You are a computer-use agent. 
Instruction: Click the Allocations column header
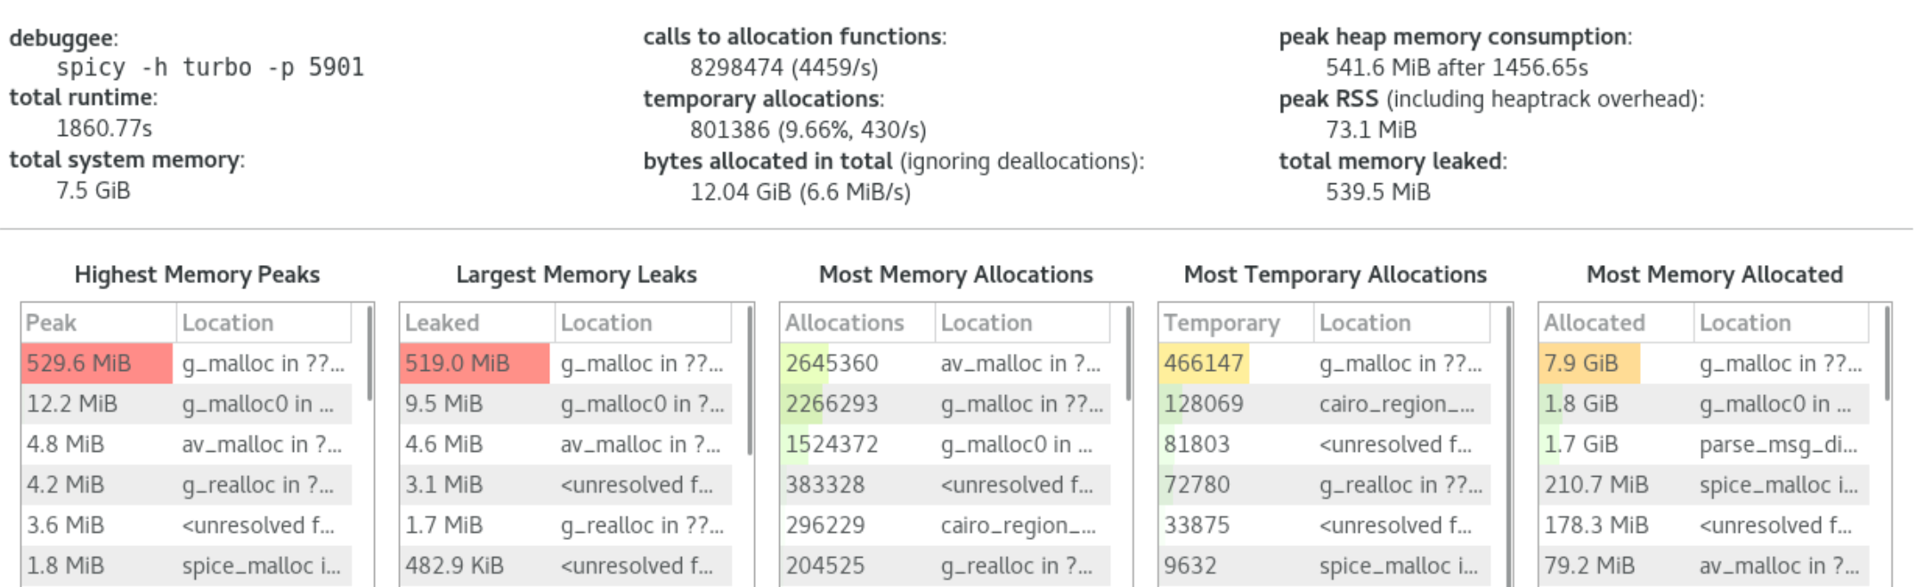tap(857, 323)
